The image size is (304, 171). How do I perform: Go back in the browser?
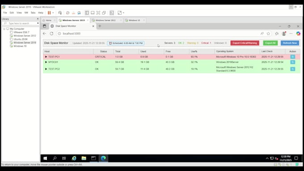pos(44,33)
